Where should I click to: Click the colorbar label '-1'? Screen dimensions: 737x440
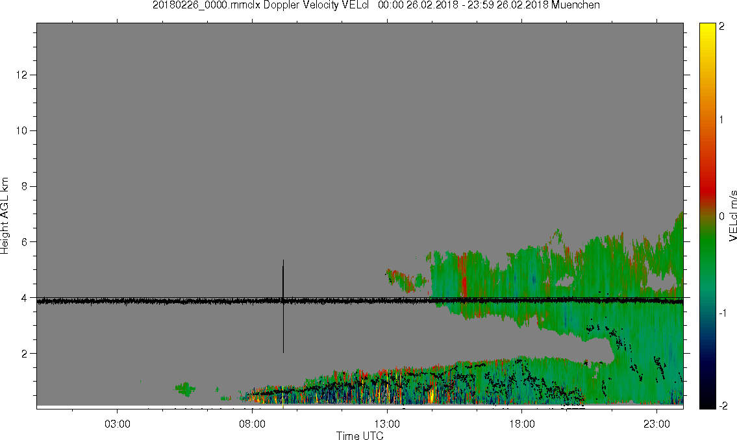[x=723, y=313]
